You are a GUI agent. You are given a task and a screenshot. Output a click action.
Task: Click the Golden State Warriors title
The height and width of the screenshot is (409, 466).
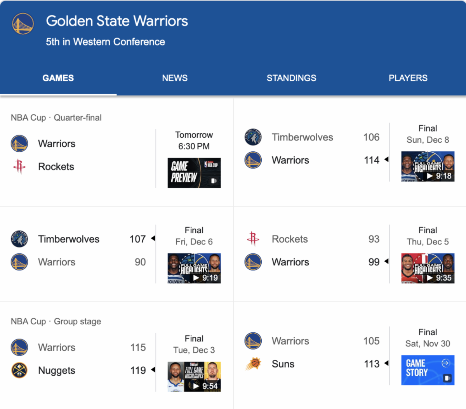[117, 21]
